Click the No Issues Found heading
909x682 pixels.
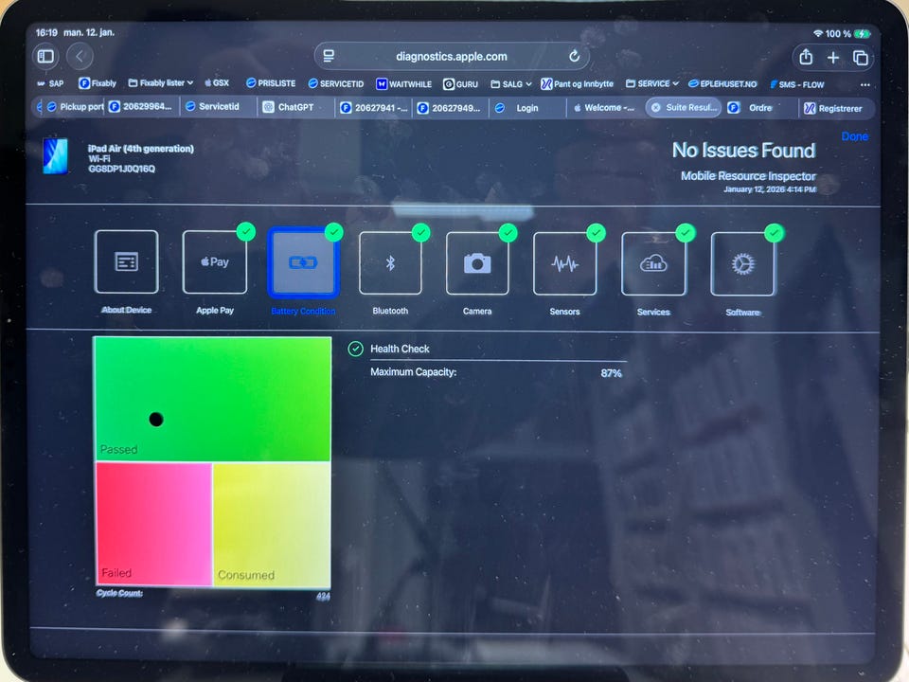(x=744, y=151)
